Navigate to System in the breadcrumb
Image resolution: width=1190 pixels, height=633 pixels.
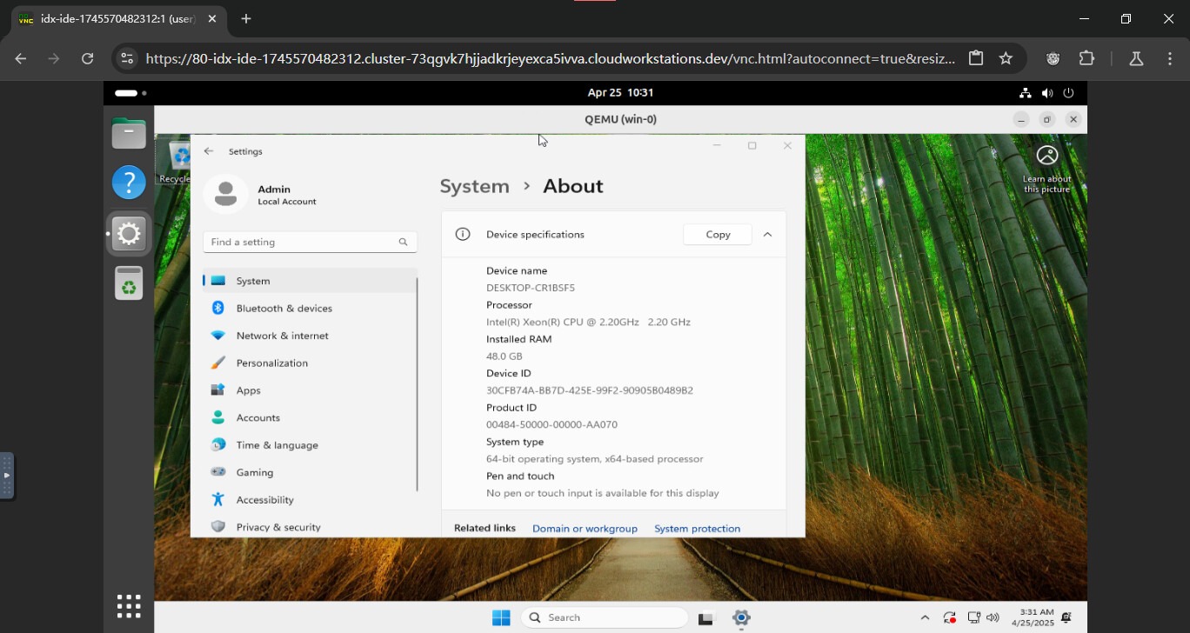tap(474, 186)
